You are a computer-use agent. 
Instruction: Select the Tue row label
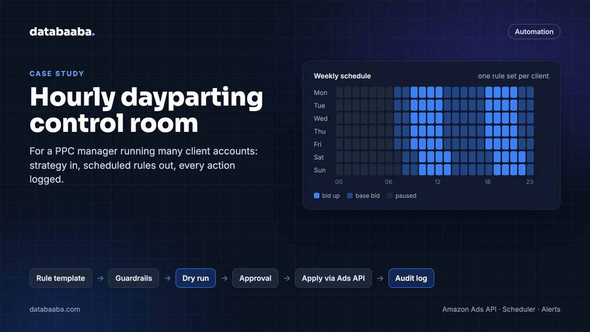pyautogui.click(x=319, y=106)
